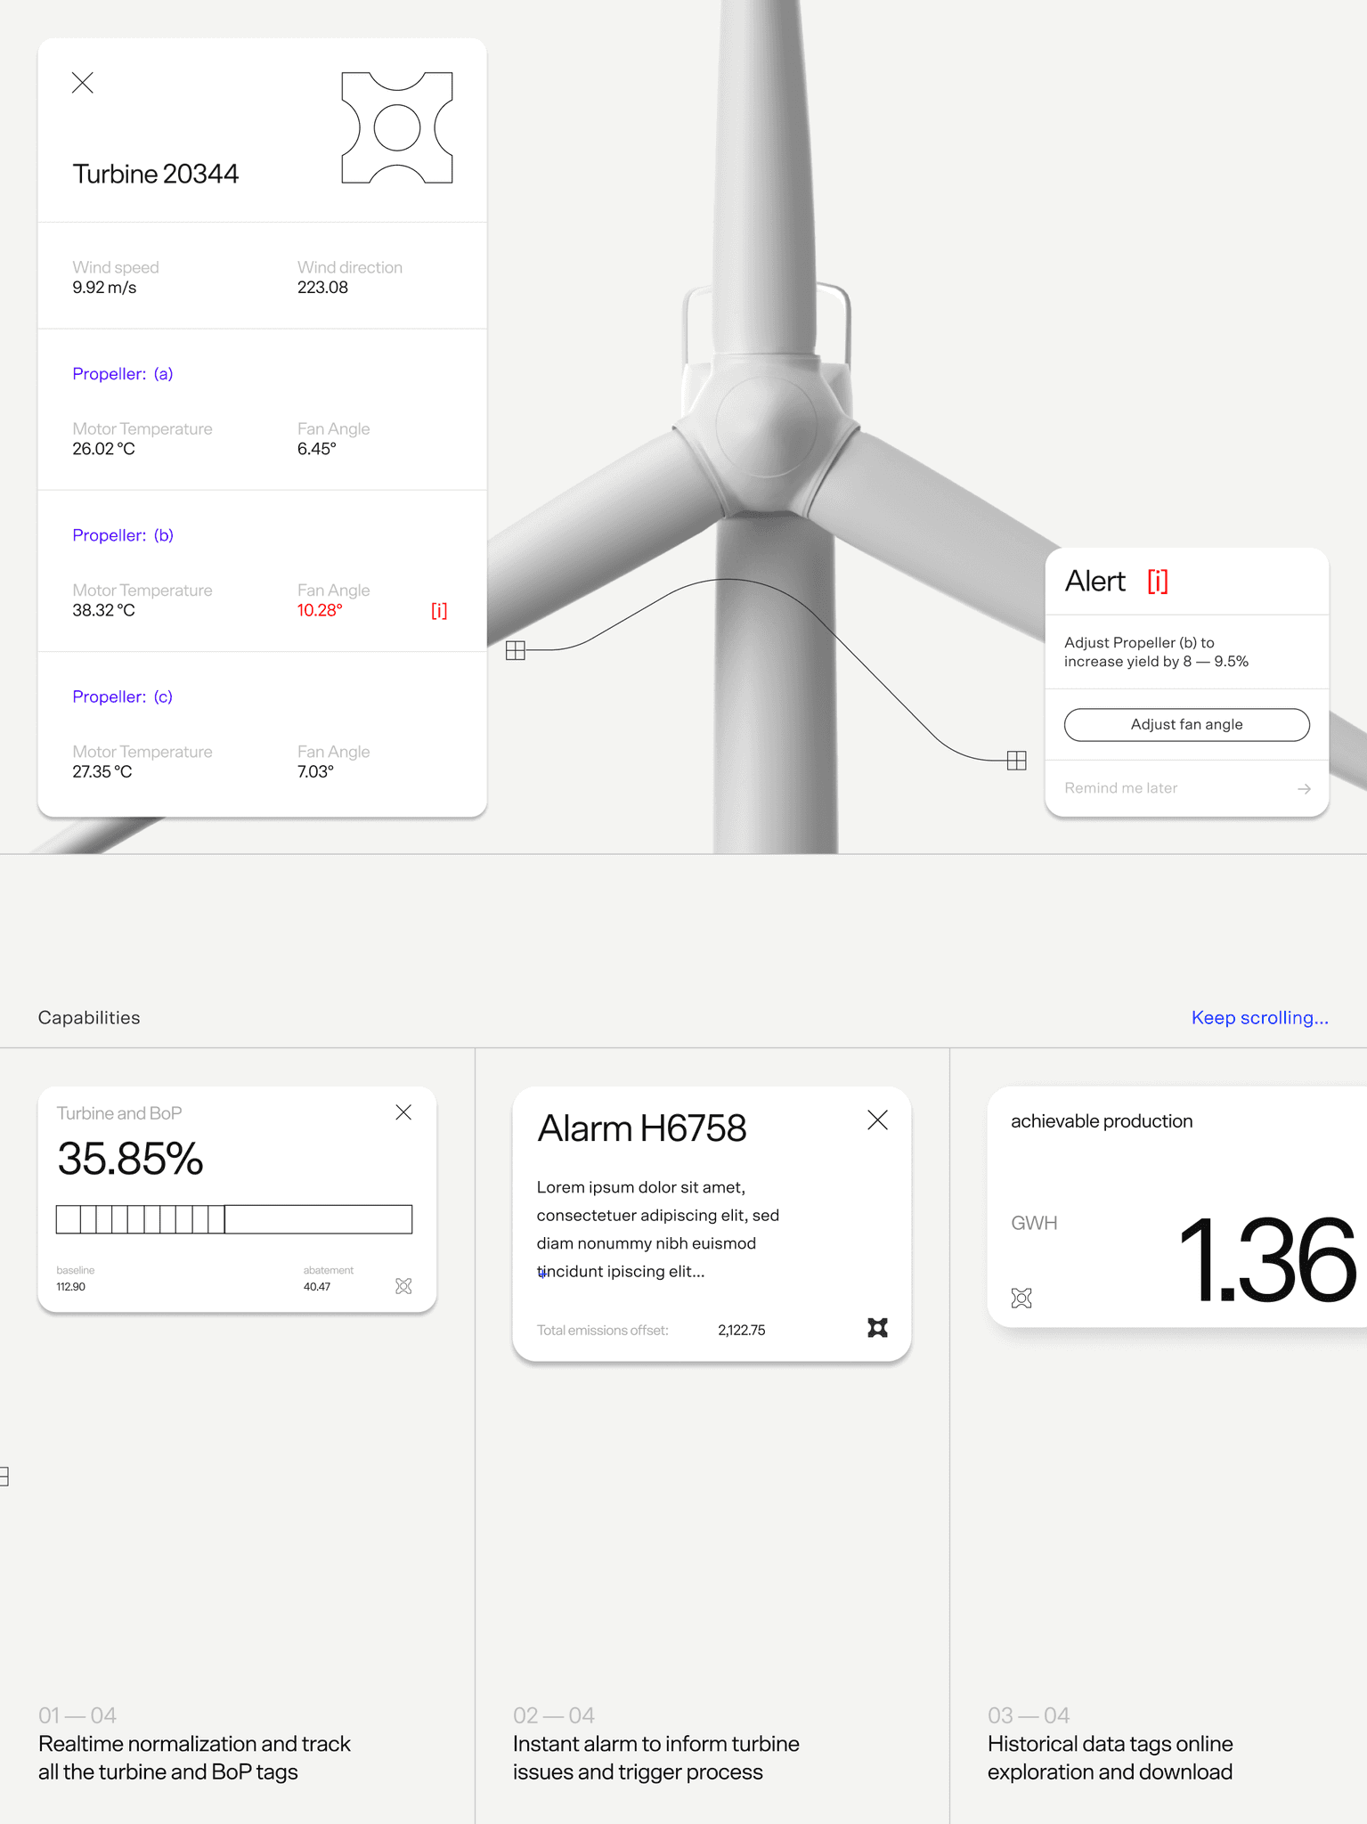The width and height of the screenshot is (1367, 1824).
Task: Select the Propeller: (c) heading
Action: click(123, 696)
